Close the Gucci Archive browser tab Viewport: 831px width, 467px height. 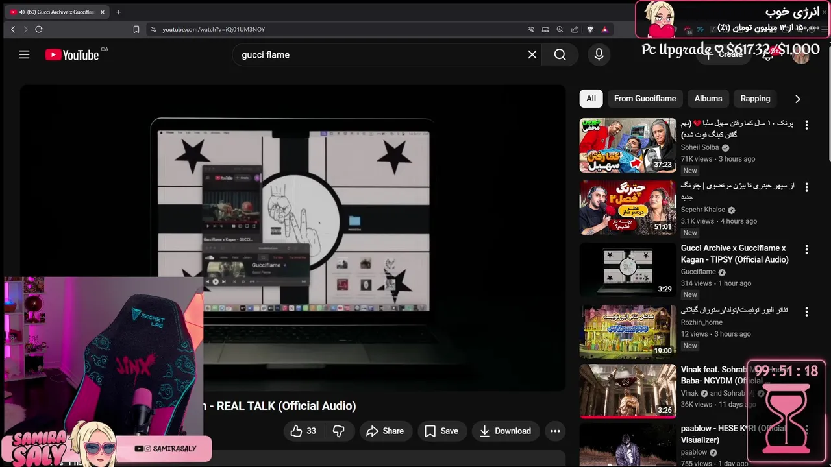(102, 12)
